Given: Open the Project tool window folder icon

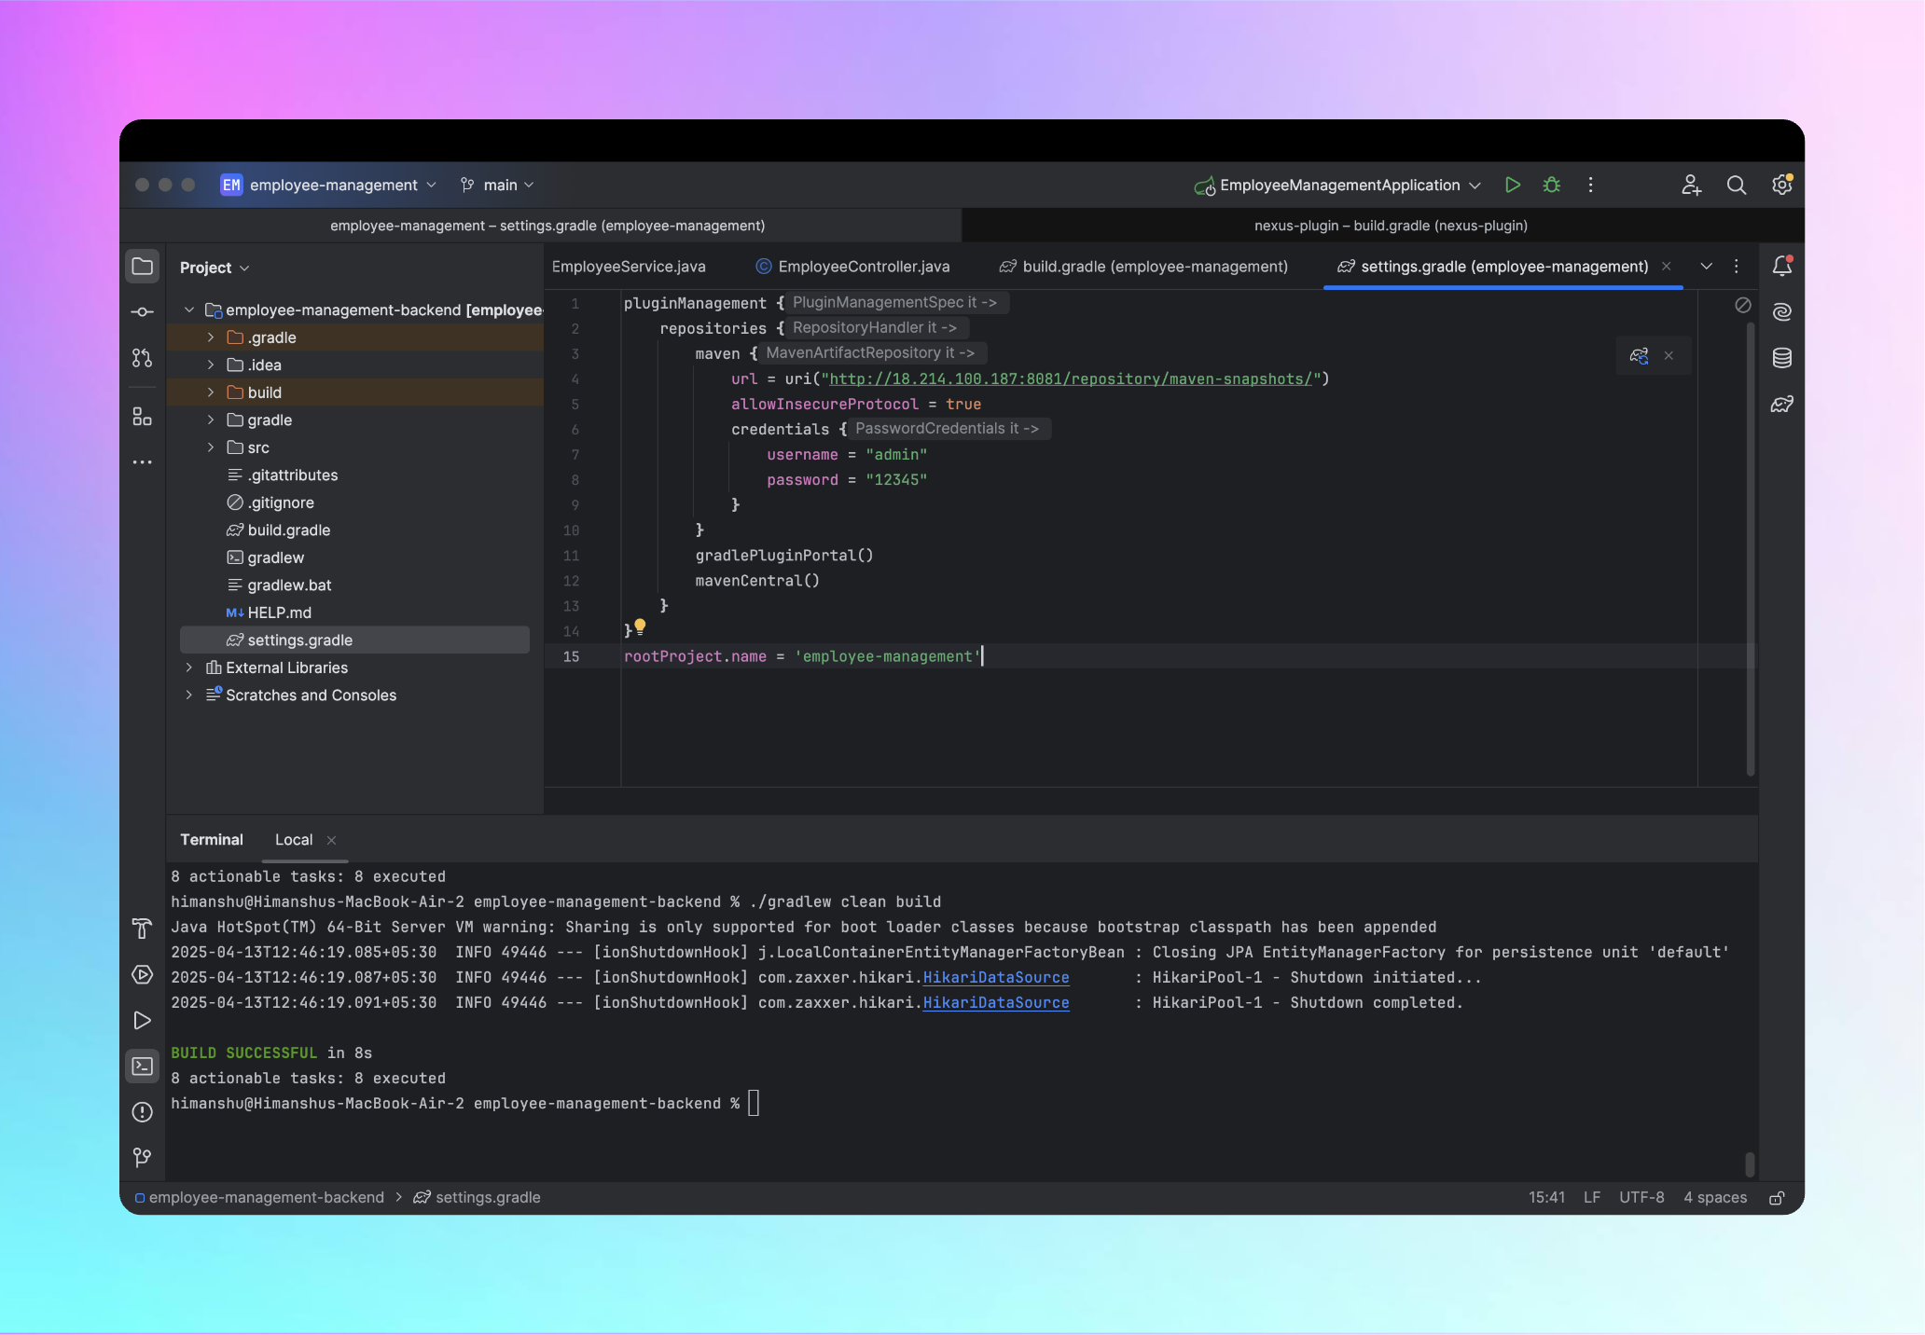Looking at the screenshot, I should click(x=143, y=267).
